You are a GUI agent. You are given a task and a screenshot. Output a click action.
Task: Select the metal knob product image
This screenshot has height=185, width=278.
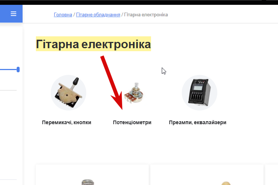click(x=88, y=182)
